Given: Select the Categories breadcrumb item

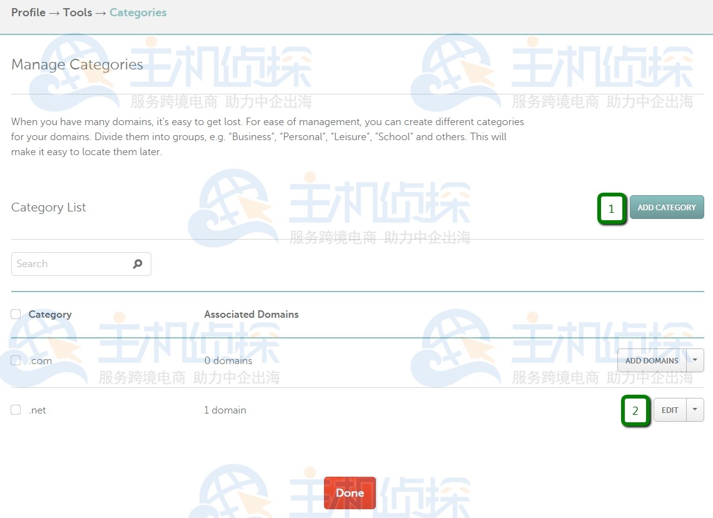Looking at the screenshot, I should pyautogui.click(x=138, y=12).
